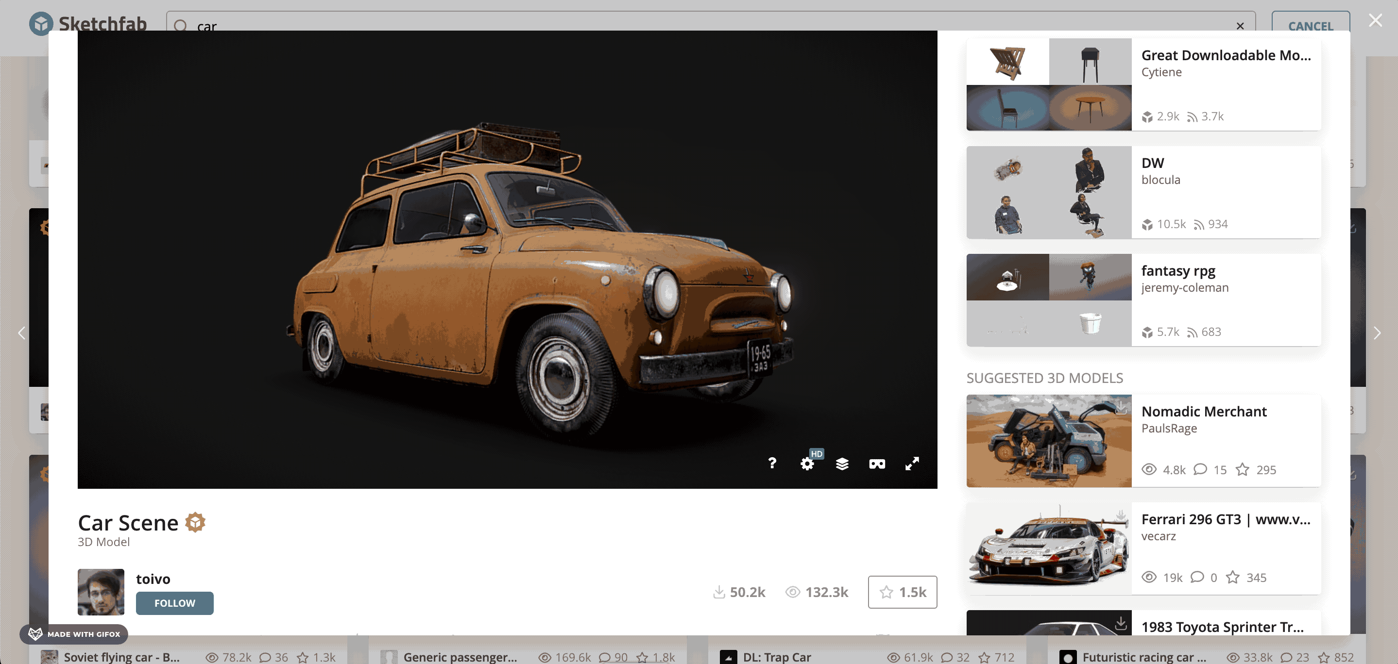Open the 1983 Toyota Sprinter model title
The image size is (1398, 664).
1222,627
